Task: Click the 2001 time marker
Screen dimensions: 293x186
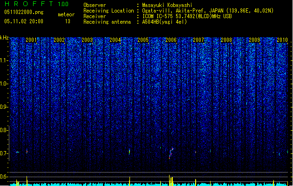Action: tap(31, 40)
